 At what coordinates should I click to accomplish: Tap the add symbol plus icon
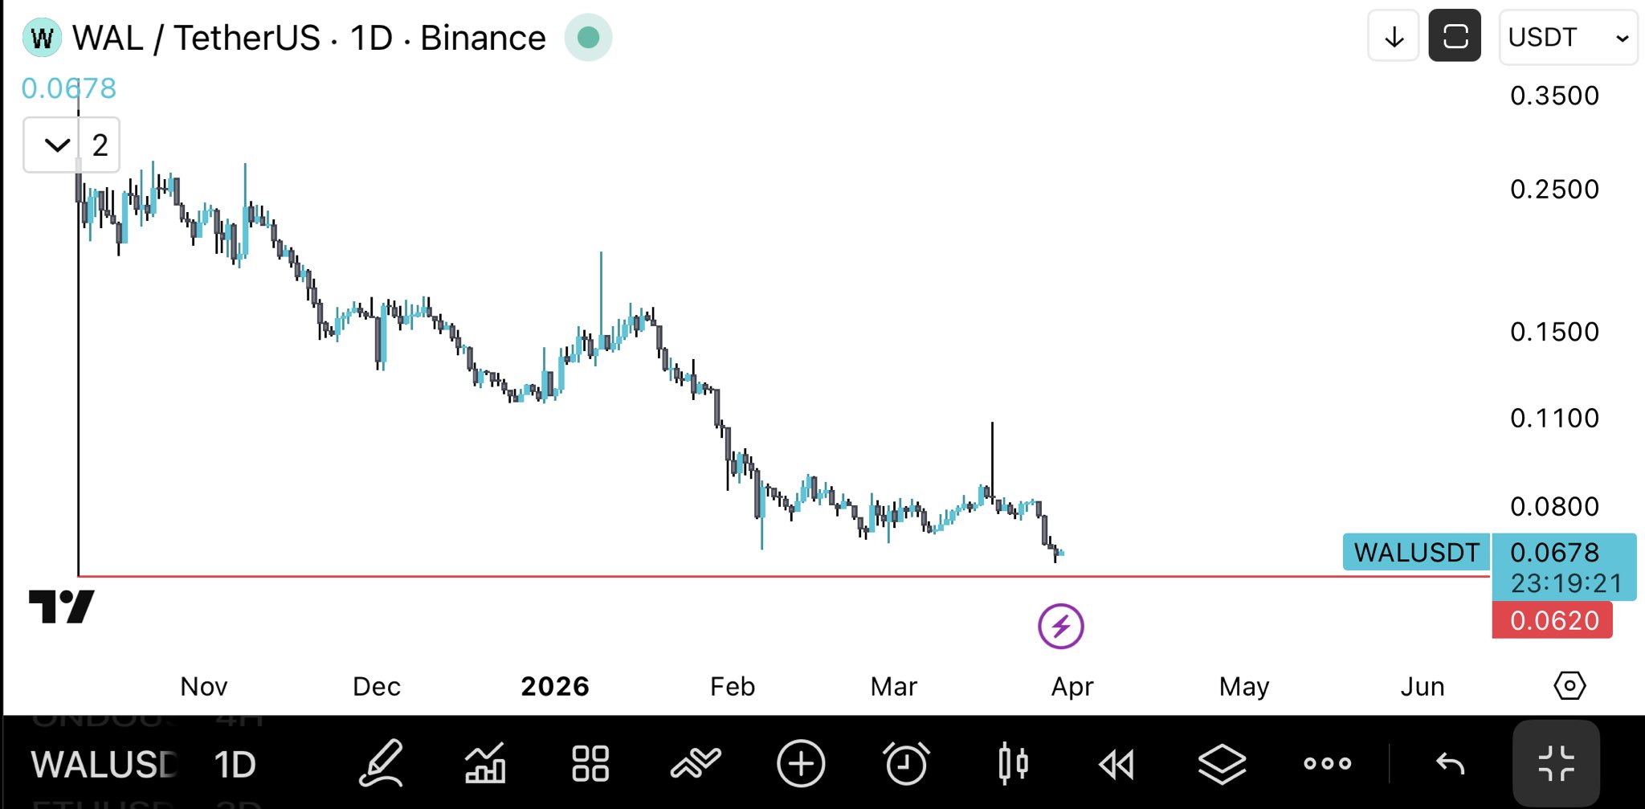801,763
